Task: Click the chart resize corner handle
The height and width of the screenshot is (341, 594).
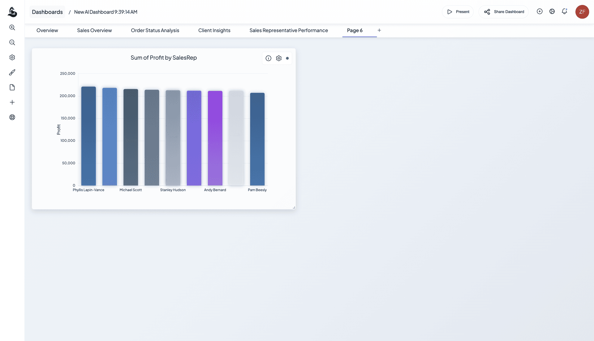Action: [294, 207]
